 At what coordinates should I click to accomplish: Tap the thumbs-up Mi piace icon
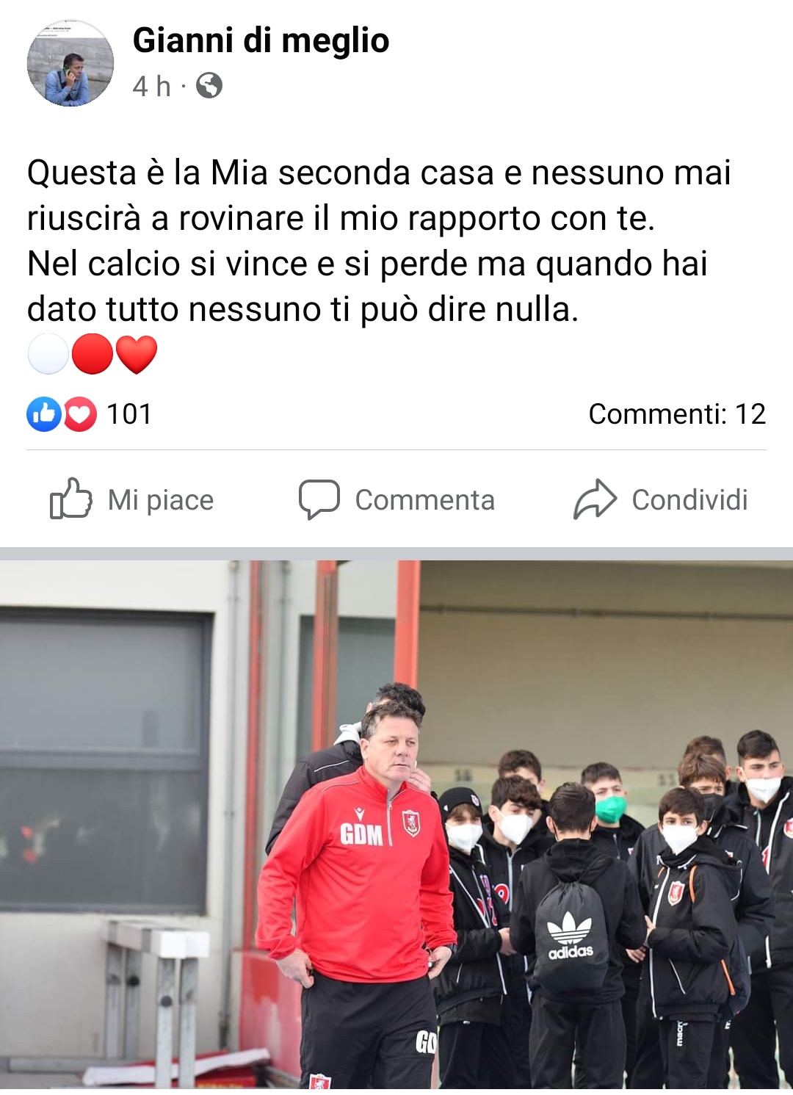(x=70, y=499)
